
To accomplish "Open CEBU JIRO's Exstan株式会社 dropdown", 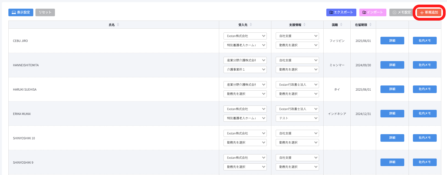I will 245,36.
